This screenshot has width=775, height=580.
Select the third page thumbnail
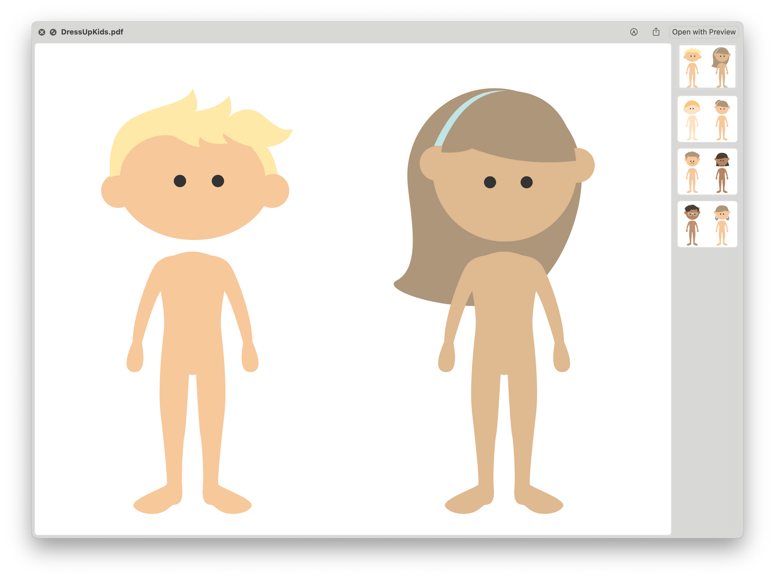(707, 172)
